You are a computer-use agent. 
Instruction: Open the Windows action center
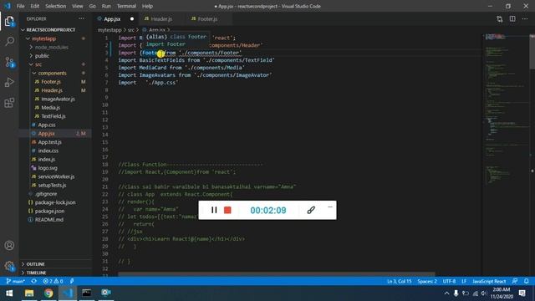522,293
